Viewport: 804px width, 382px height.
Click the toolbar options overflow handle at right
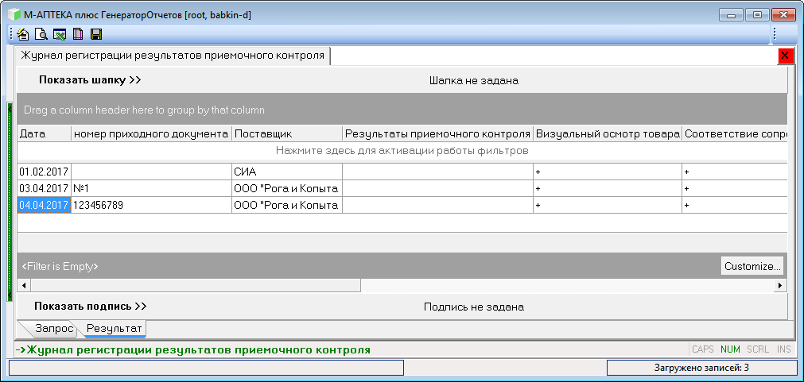(x=775, y=34)
